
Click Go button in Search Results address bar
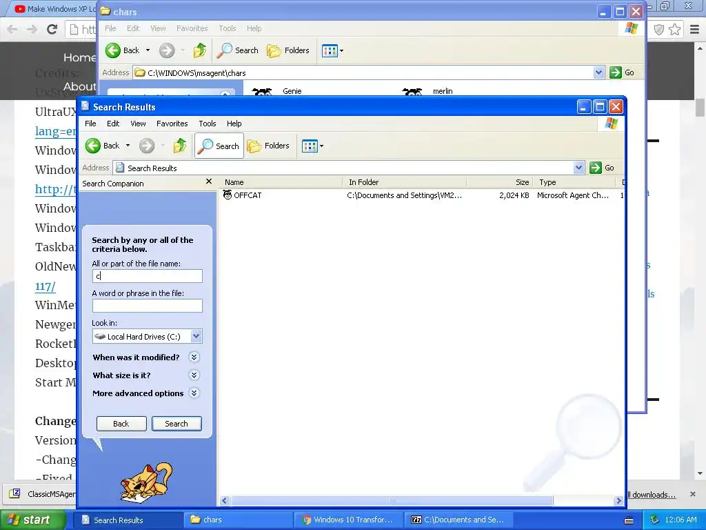point(602,168)
